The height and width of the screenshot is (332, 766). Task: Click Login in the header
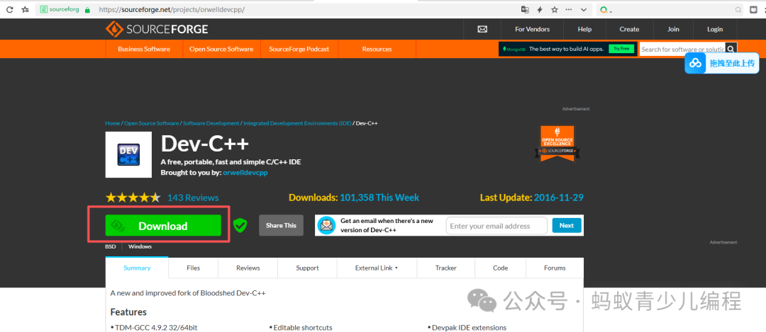(715, 29)
